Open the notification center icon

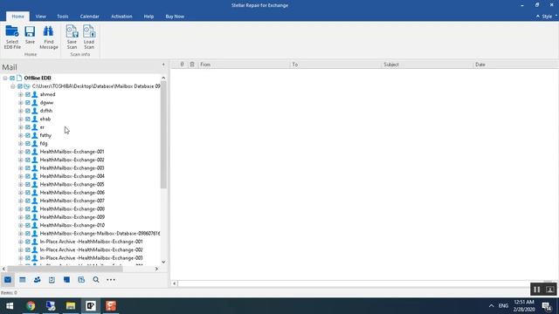click(x=547, y=306)
